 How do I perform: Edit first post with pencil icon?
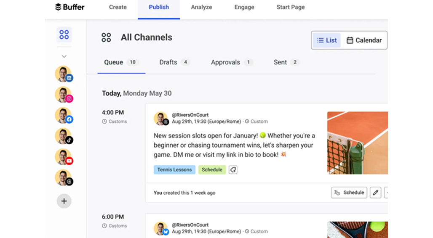tap(376, 193)
